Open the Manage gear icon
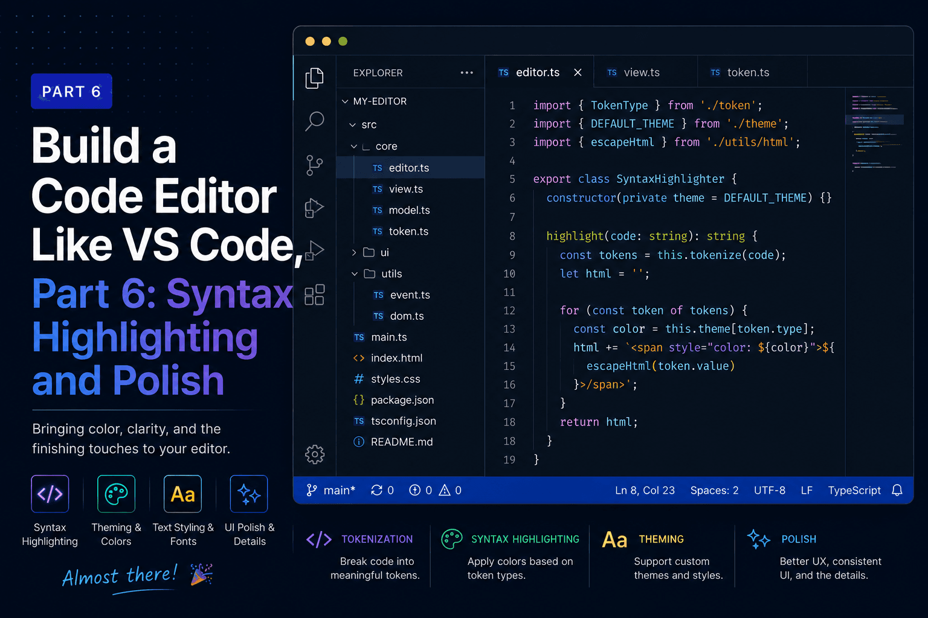The width and height of the screenshot is (928, 618). pos(315,454)
